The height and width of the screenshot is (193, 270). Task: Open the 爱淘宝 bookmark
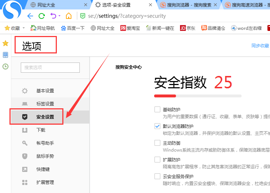click(x=130, y=28)
